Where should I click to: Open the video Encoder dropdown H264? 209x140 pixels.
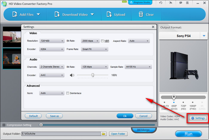[x=52, y=49]
